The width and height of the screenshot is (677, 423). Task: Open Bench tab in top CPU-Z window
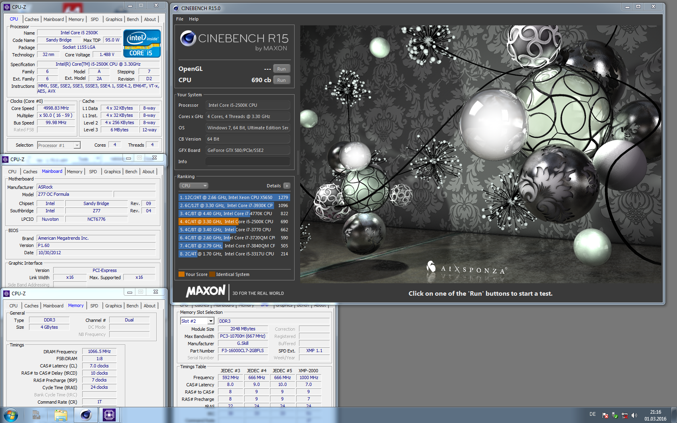[133, 19]
